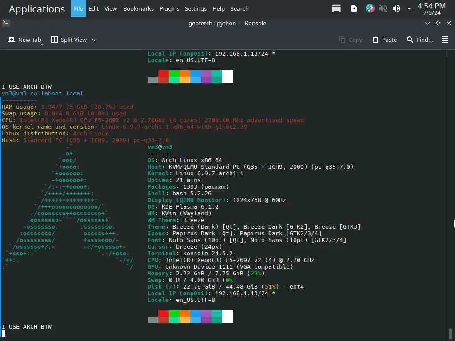Expand hidden system tray icons arrow
This screenshot has width=455, height=341.
pyautogui.click(x=409, y=9)
